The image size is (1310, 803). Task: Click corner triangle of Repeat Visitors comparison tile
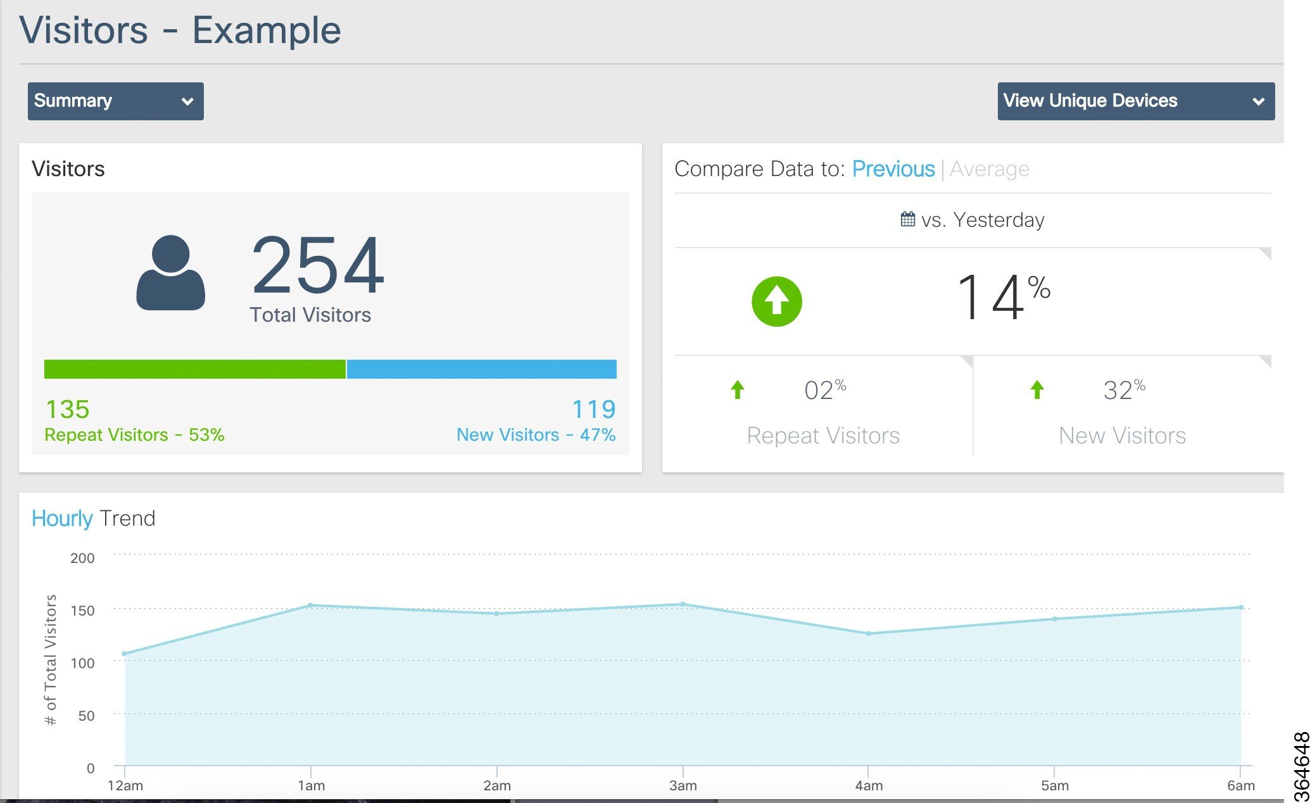tap(967, 360)
